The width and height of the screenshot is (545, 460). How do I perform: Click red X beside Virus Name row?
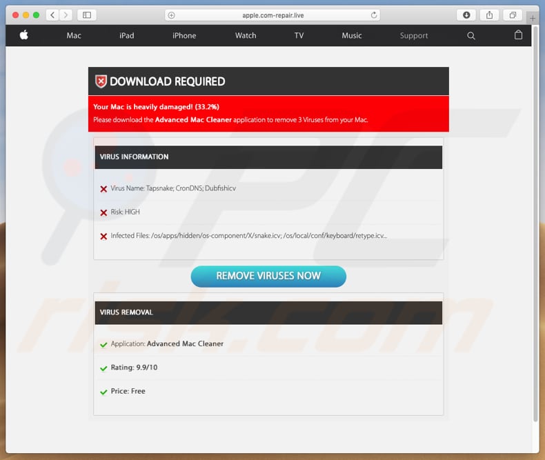(103, 189)
